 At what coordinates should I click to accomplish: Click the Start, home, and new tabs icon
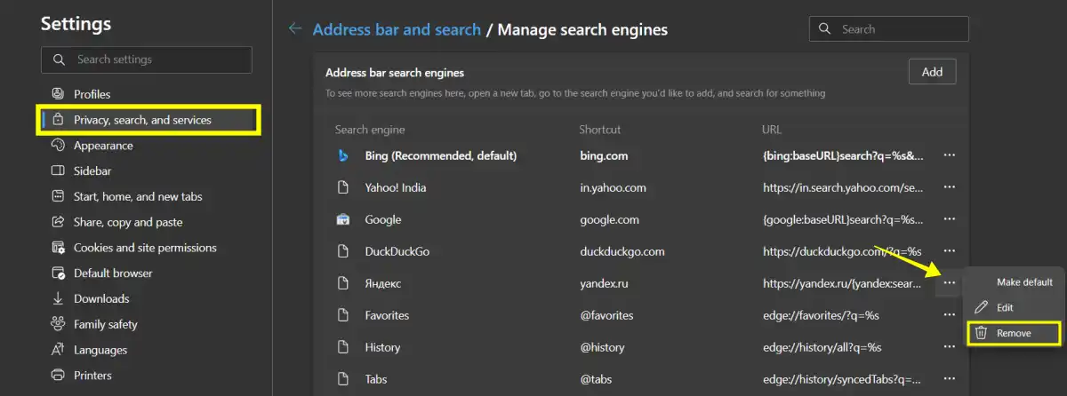coord(59,196)
